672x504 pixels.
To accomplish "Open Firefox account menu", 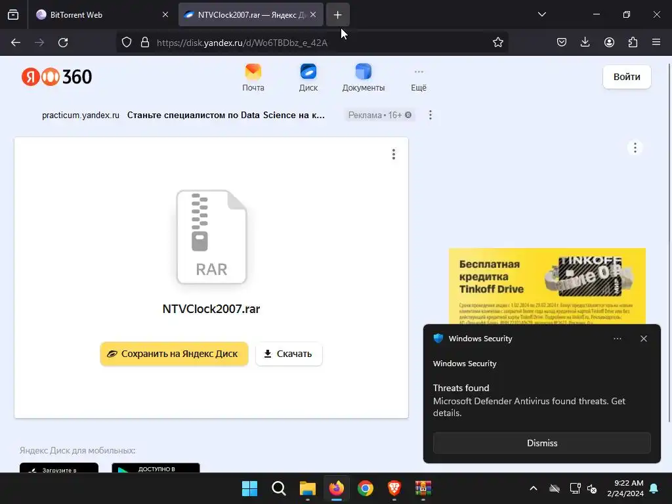I will (609, 43).
